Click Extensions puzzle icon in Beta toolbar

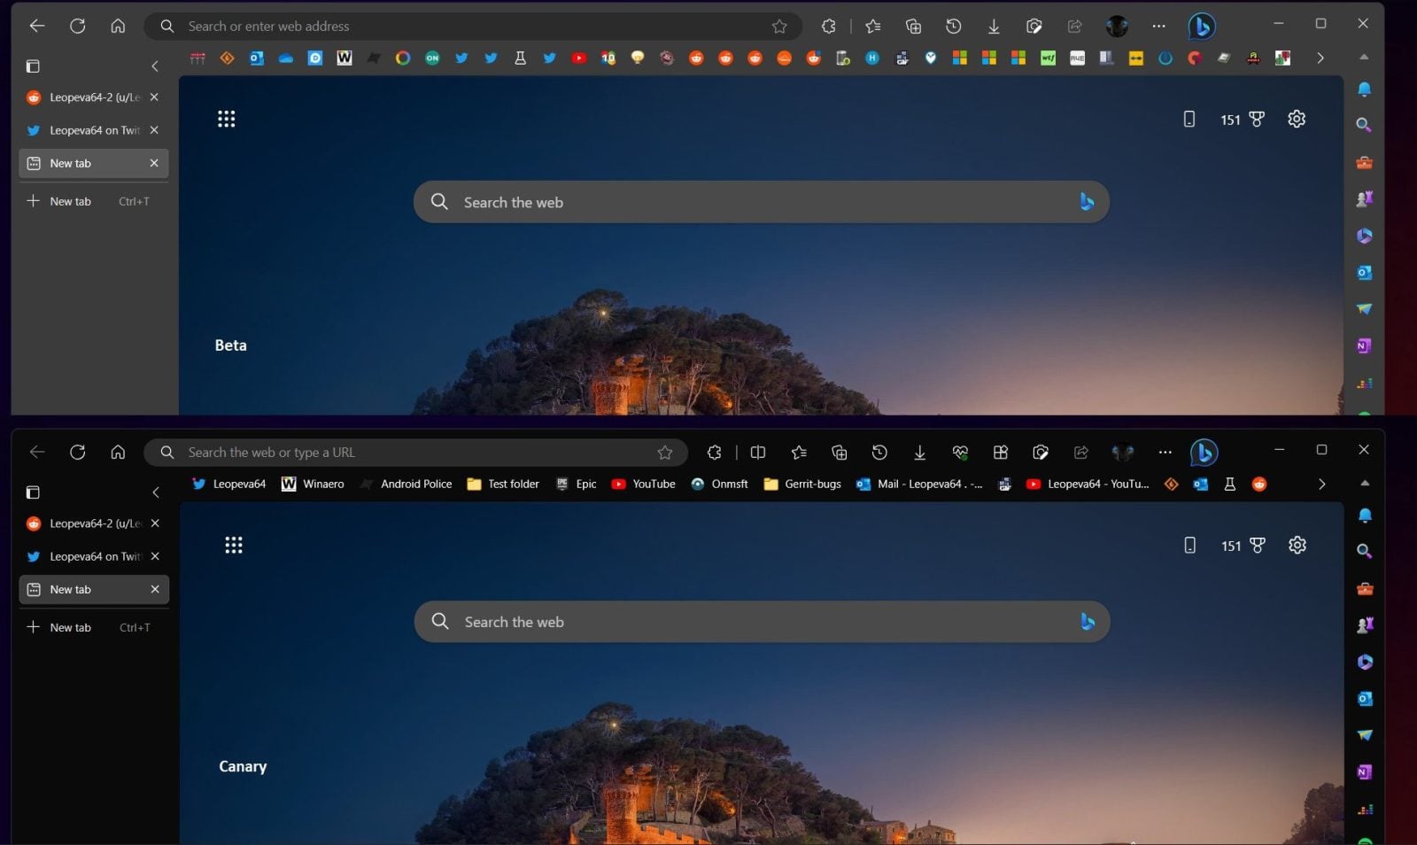pos(829,27)
